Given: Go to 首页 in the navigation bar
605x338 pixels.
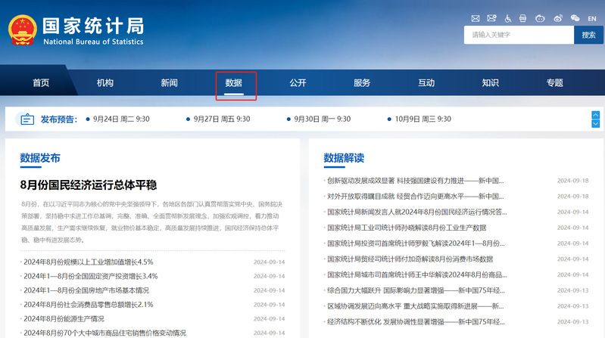Looking at the screenshot, I should 41,83.
